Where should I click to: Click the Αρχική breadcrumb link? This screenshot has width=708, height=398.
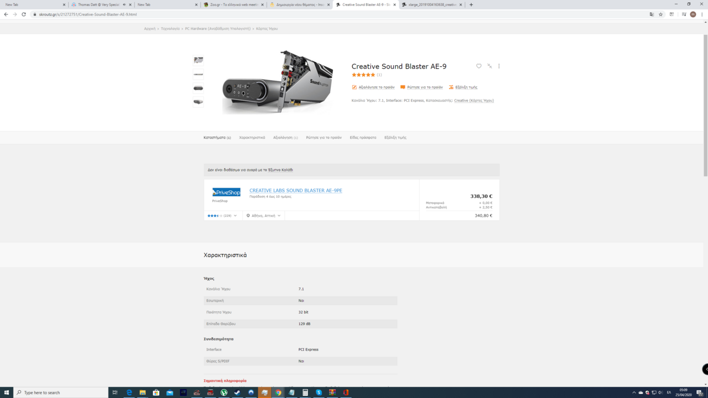(x=150, y=28)
